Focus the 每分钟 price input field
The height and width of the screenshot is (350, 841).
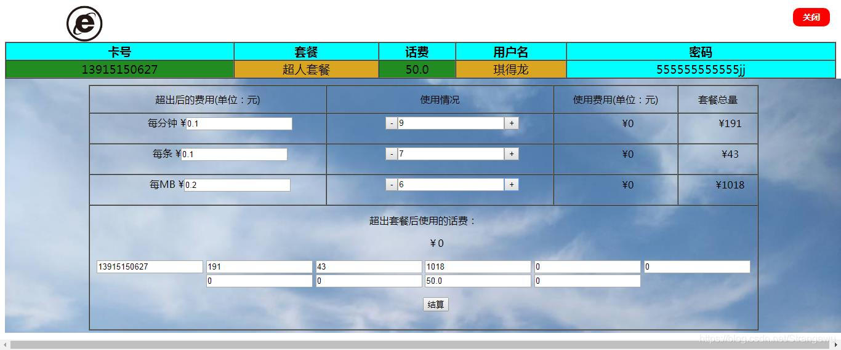pos(239,124)
